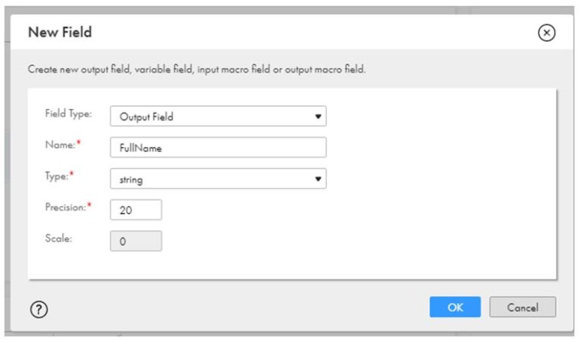581x343 pixels.
Task: Click the "Precision:" label text
Action: [63, 207]
